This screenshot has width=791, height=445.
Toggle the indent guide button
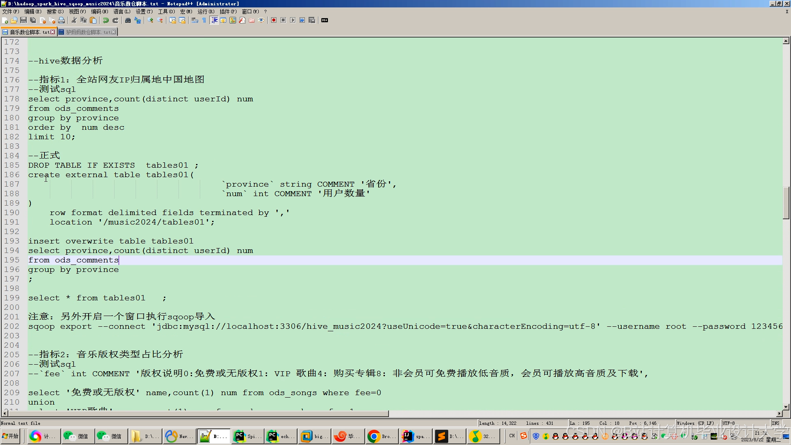[x=214, y=20]
